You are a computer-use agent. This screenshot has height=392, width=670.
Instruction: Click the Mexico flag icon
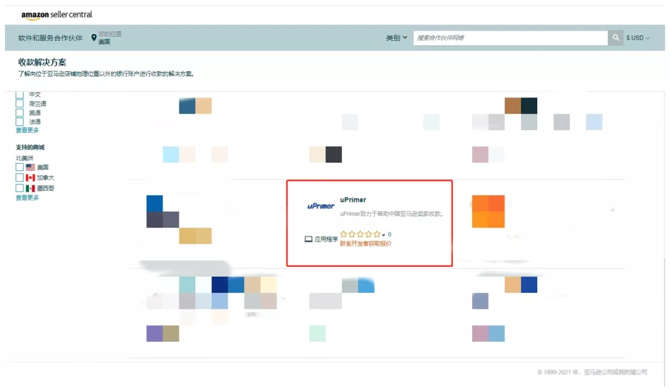click(30, 188)
